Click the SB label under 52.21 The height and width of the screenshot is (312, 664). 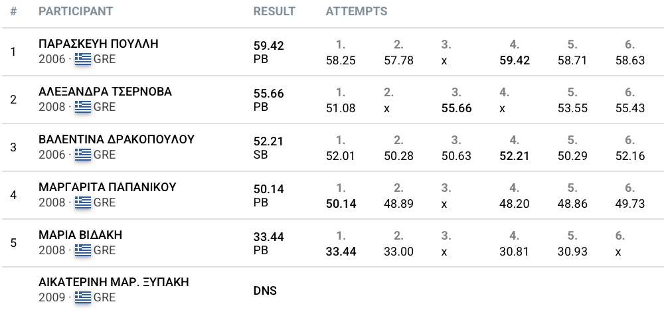pos(261,155)
